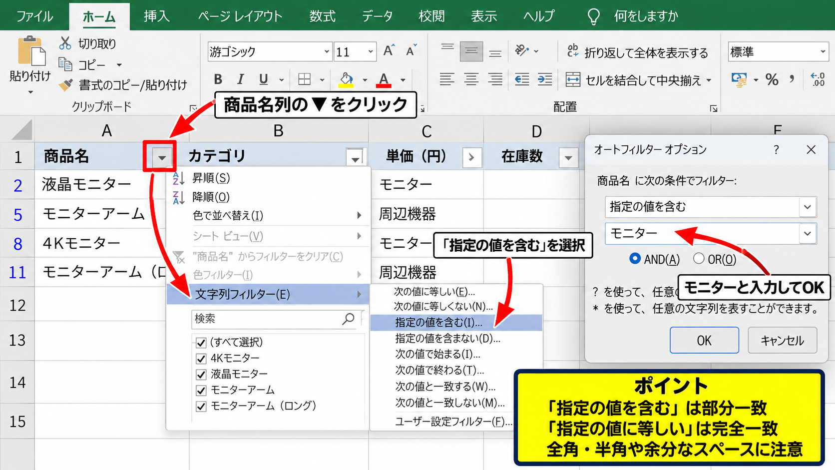
Task: Open the 在庫数 column filter dropdown
Action: point(568,158)
